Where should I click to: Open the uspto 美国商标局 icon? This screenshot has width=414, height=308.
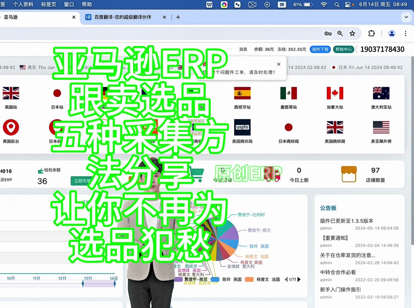tap(242, 127)
